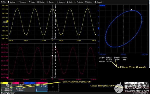The height and width of the screenshot is (94, 150).
Task: Click the 151.68 mV cursor readout in C1 box
Action: point(8,90)
